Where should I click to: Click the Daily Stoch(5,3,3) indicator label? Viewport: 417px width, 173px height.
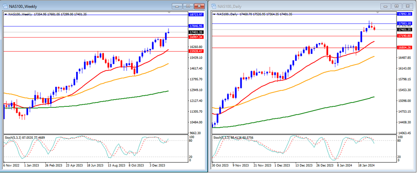(234, 138)
